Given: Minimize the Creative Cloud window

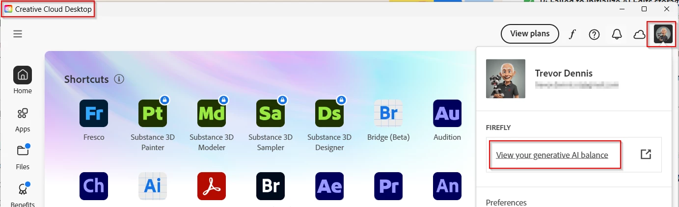Looking at the screenshot, I should pyautogui.click(x=622, y=9).
